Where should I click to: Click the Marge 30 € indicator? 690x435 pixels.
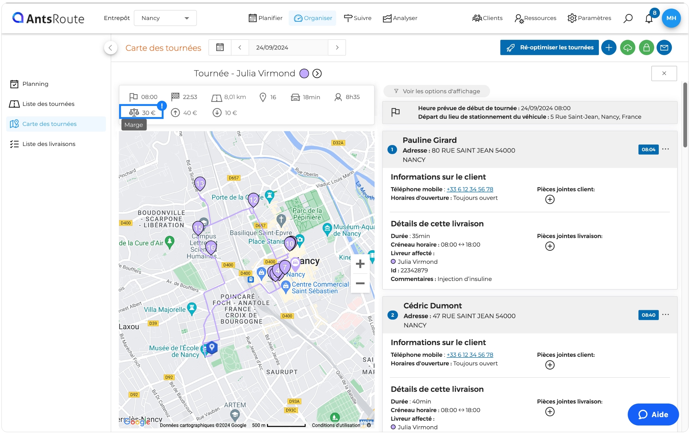coord(141,112)
